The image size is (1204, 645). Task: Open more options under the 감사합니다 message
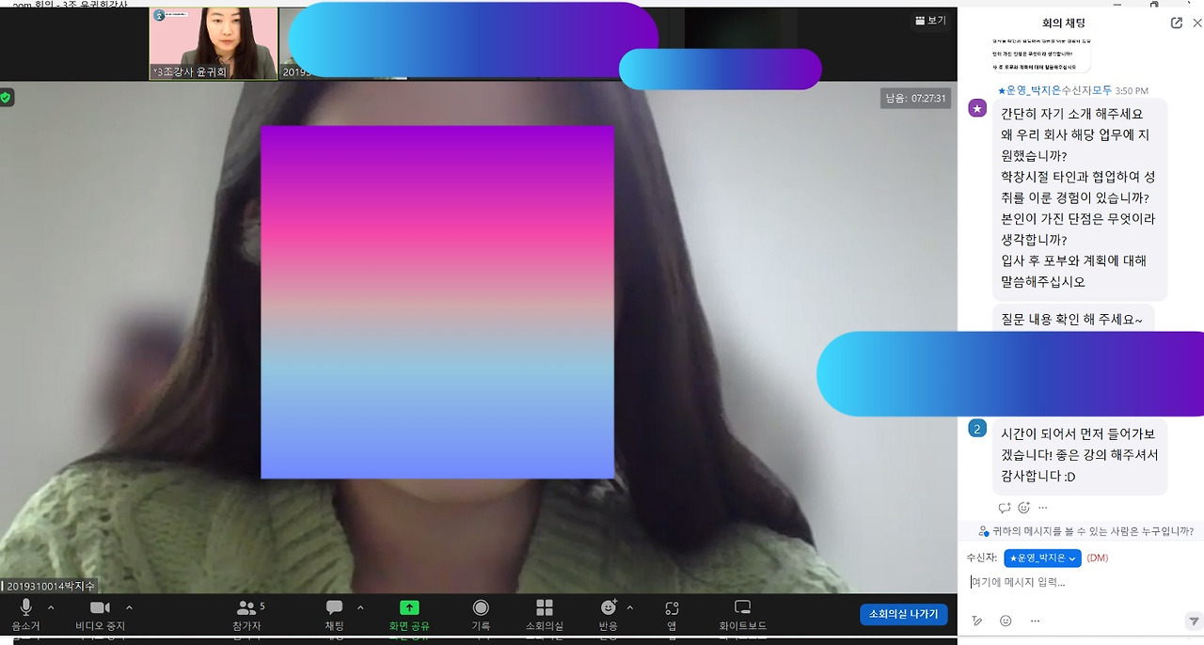(1042, 508)
